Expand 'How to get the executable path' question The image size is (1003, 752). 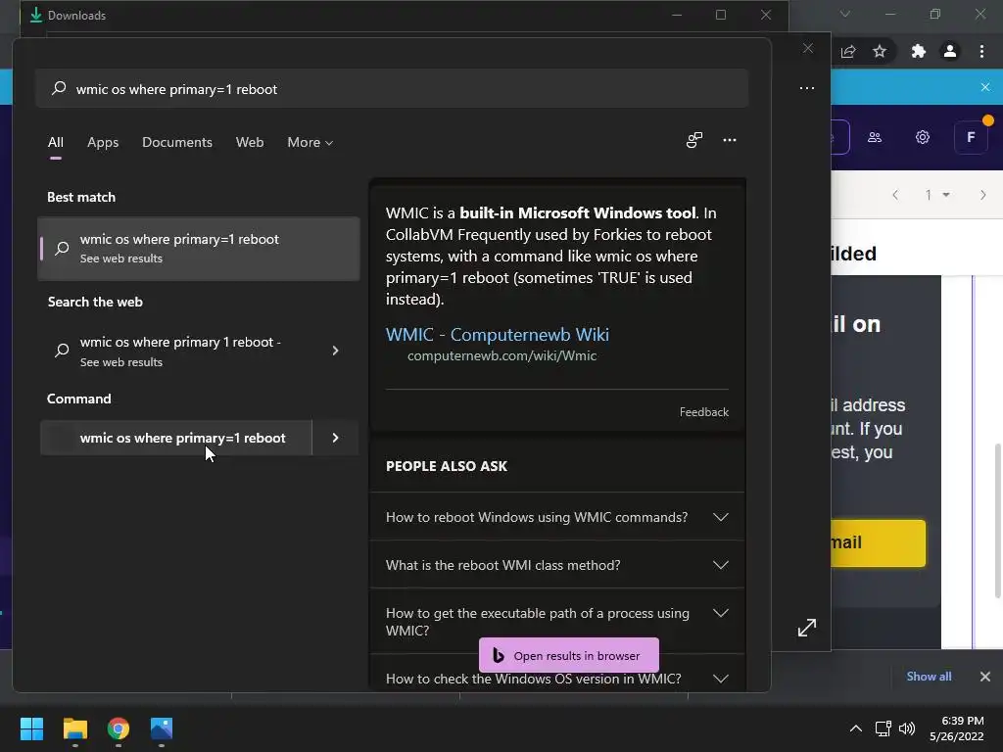(557, 622)
